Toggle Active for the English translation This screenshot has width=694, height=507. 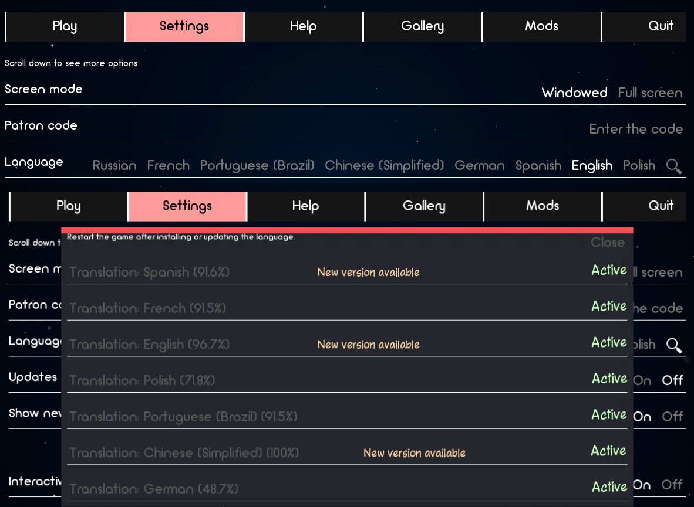[609, 342]
